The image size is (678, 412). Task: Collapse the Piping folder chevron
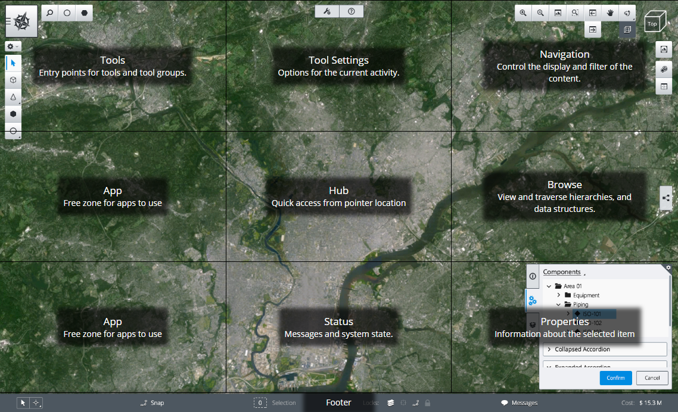[x=559, y=304]
